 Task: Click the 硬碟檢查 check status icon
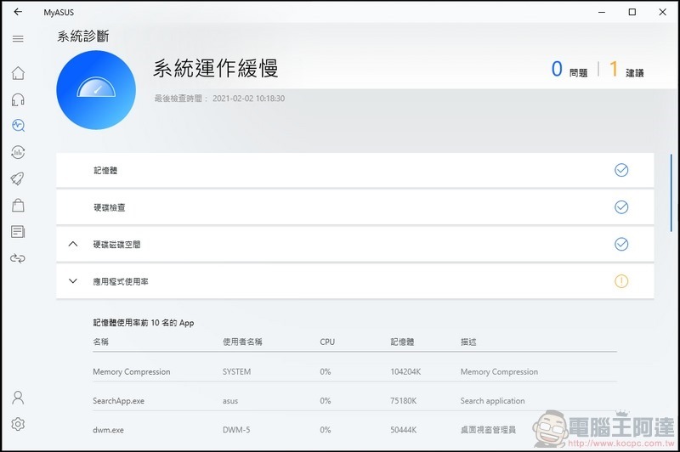[x=621, y=207]
